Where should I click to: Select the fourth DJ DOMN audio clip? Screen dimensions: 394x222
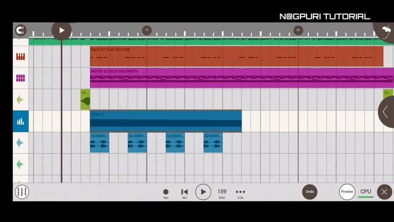213,142
